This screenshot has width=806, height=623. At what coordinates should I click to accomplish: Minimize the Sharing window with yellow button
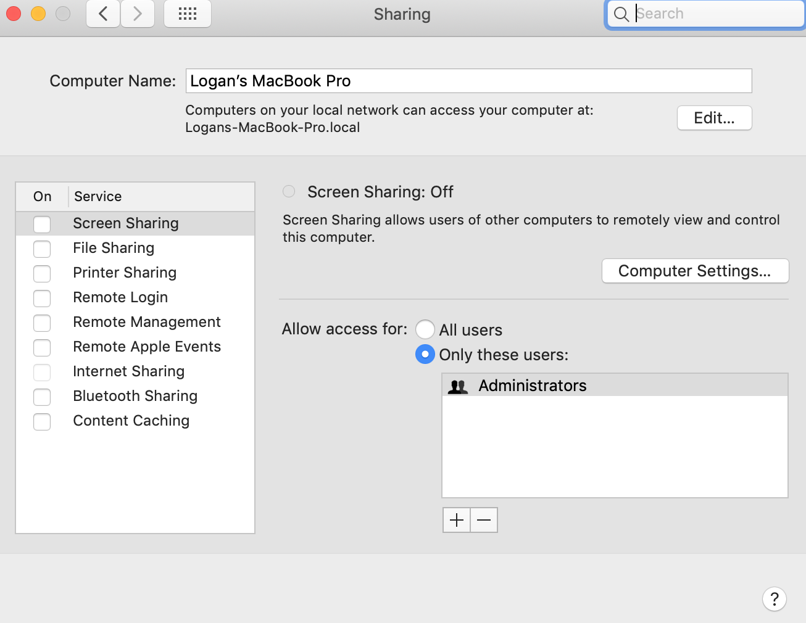38,14
